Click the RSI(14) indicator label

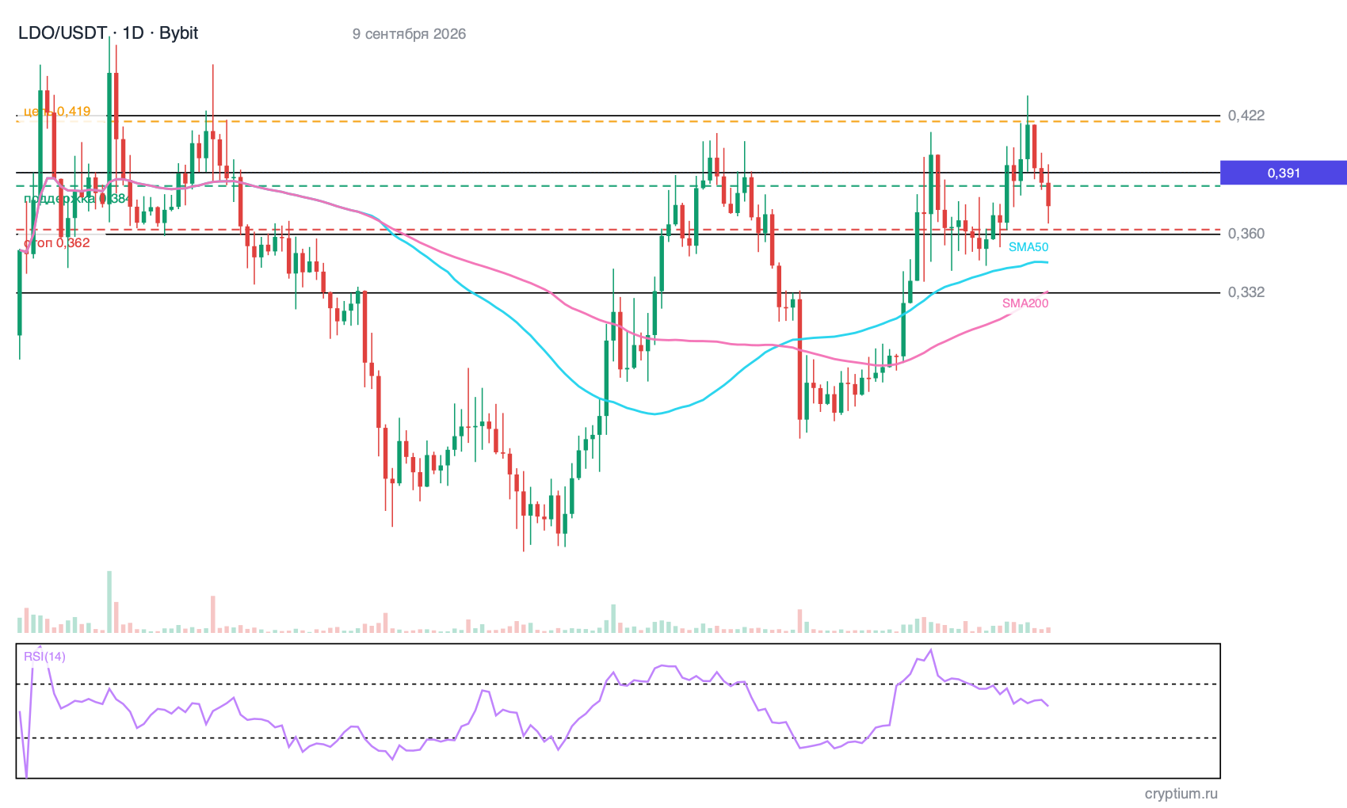[x=44, y=657]
